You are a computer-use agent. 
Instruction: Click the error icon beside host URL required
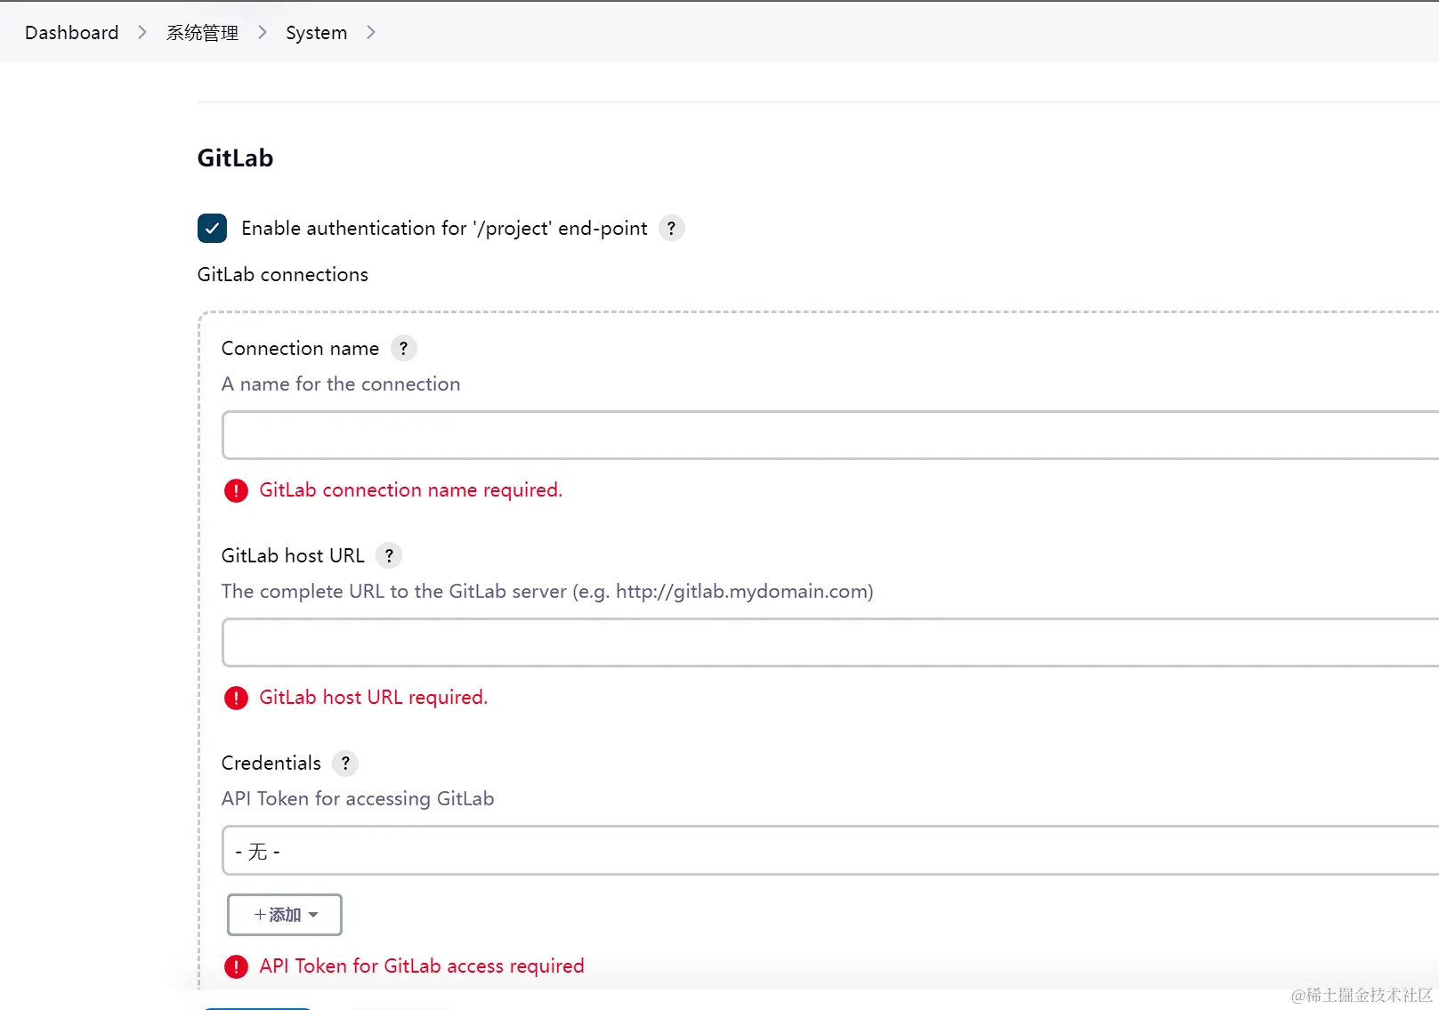236,699
